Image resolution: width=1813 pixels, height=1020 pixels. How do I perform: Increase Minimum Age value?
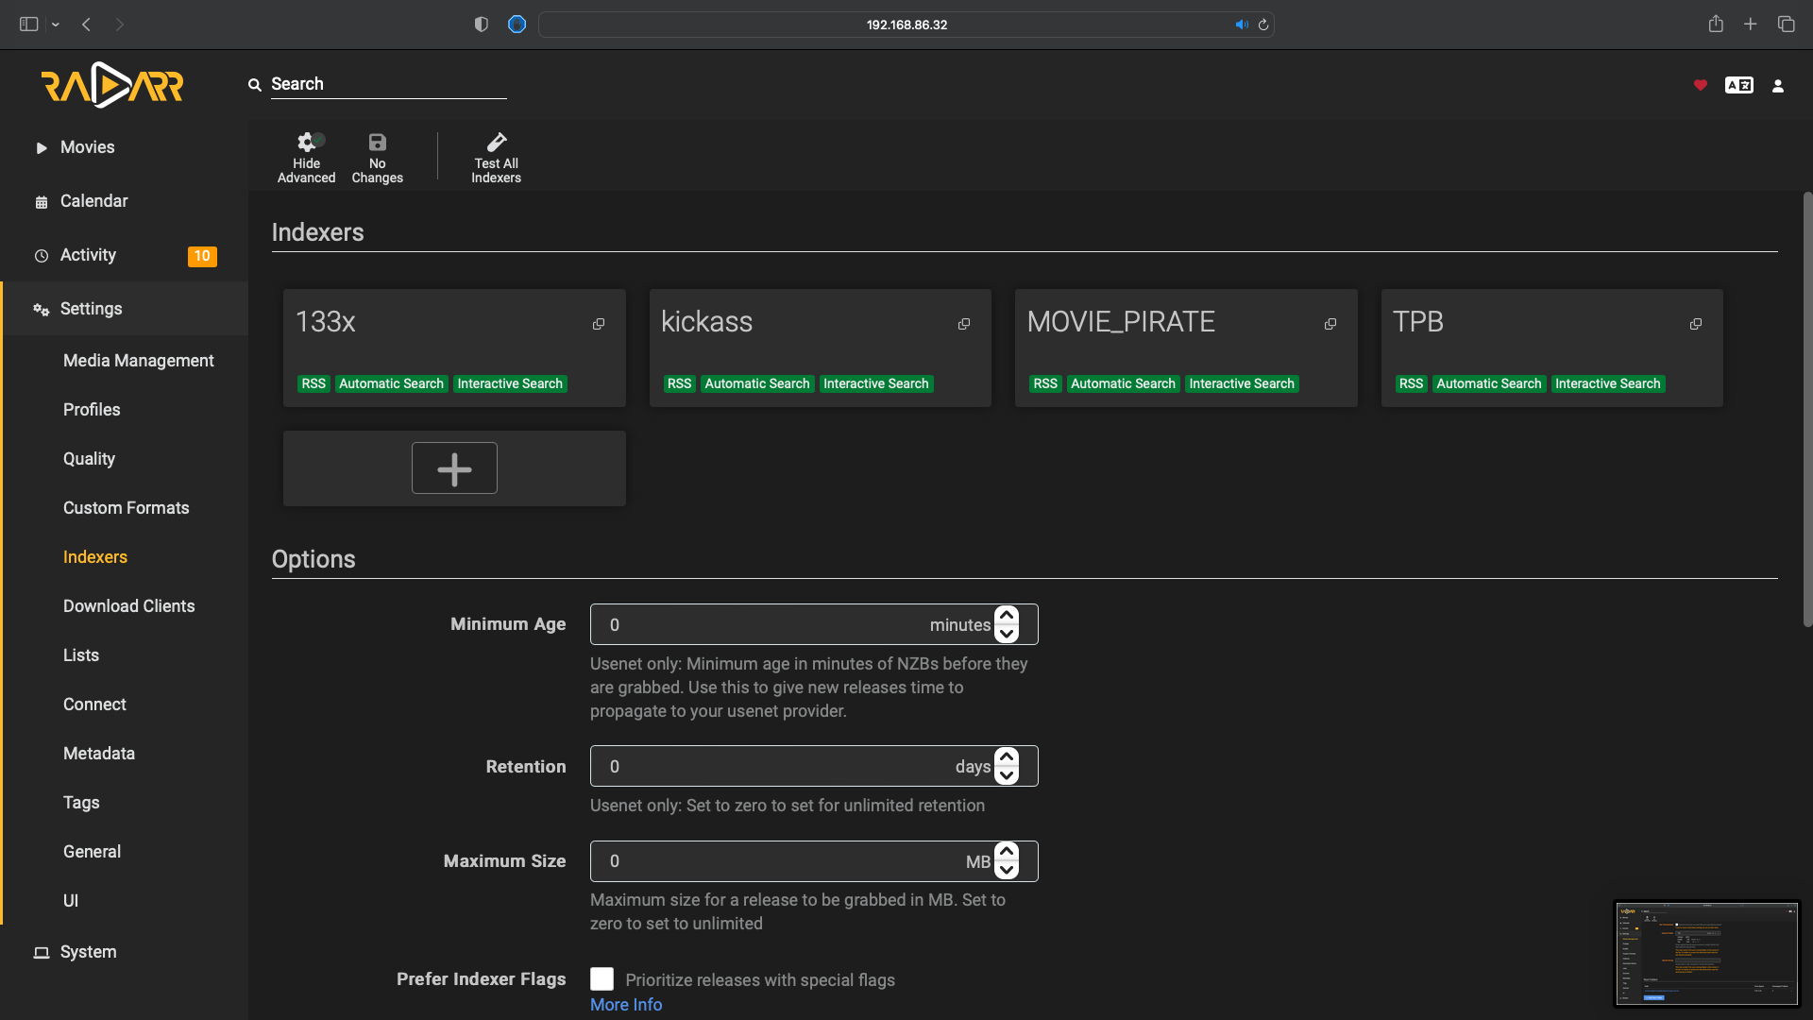[1007, 615]
